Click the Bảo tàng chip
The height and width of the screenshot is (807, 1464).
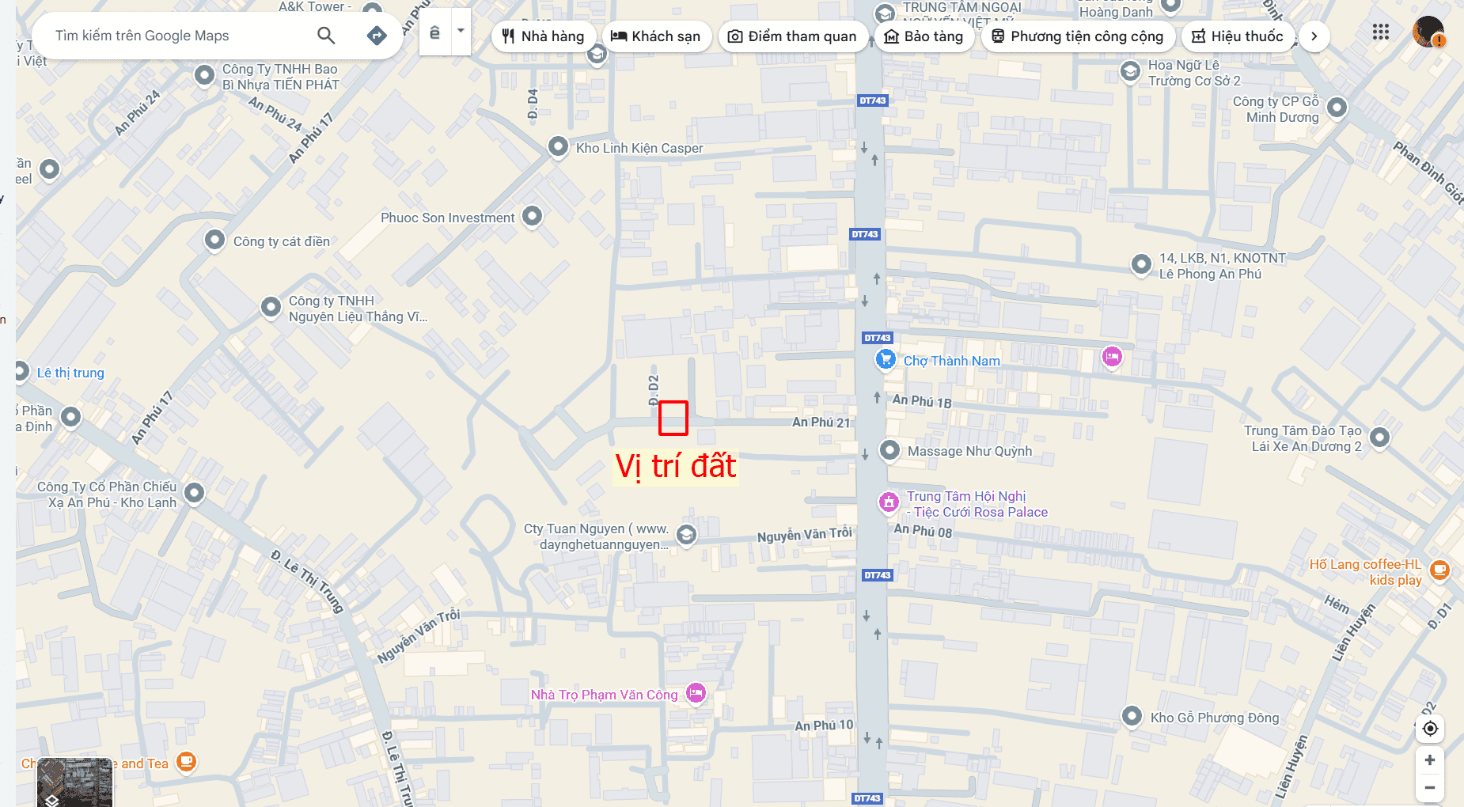coord(924,36)
